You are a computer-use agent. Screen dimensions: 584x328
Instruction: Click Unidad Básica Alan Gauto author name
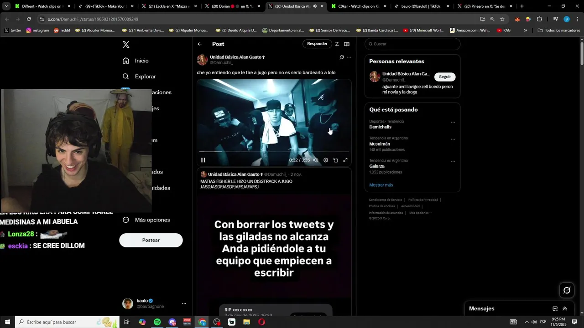pos(237,57)
